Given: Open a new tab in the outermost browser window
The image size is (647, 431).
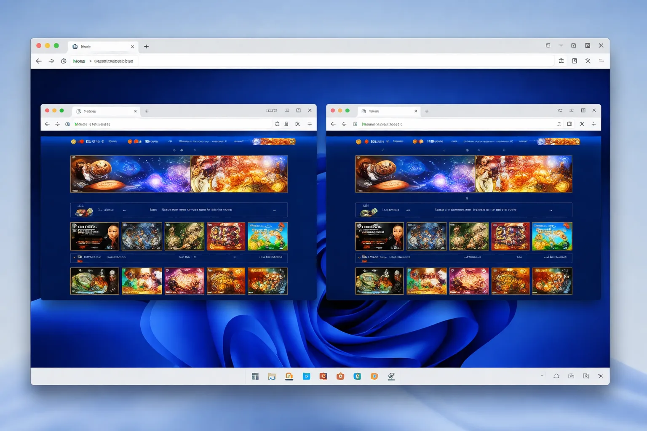Looking at the screenshot, I should coord(147,46).
